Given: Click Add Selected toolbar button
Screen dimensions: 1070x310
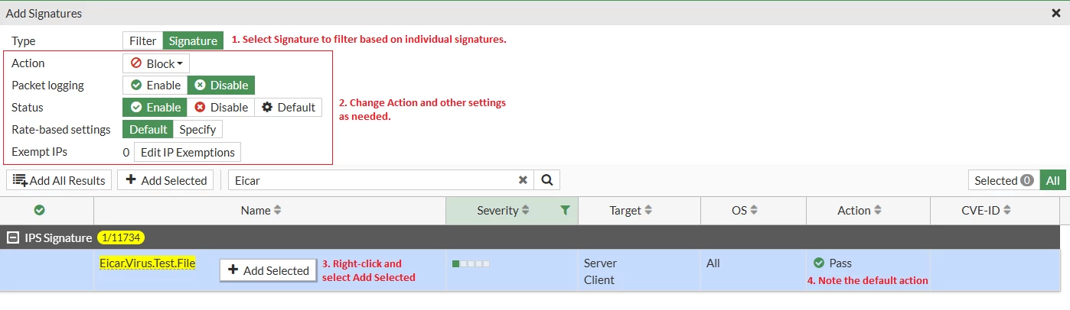Looking at the screenshot, I should click(x=165, y=180).
